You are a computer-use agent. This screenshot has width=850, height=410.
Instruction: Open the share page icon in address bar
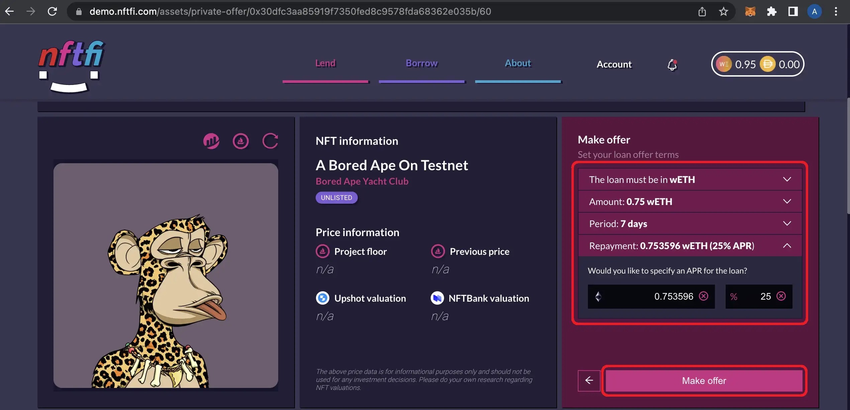pos(702,12)
